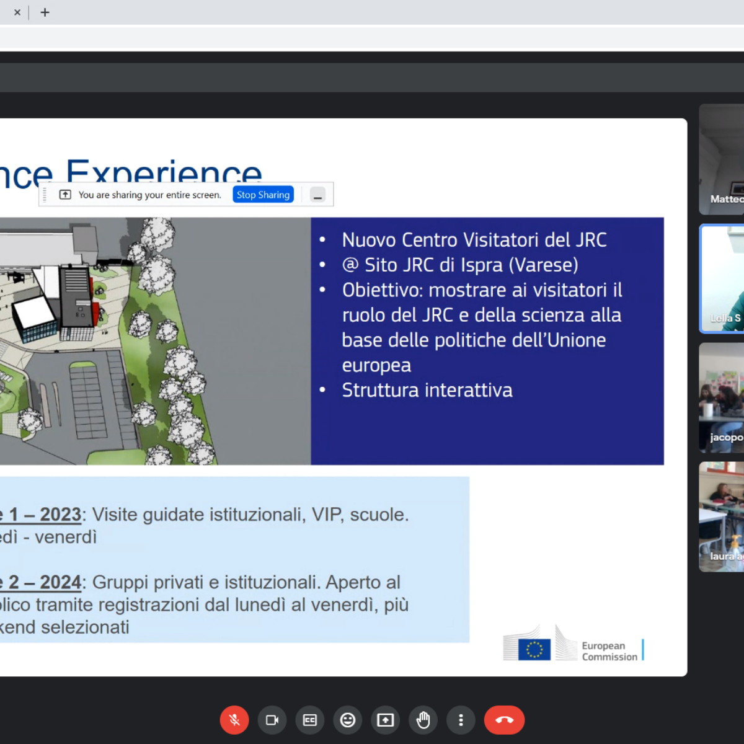Open the three-dot more options menu
Image resolution: width=744 pixels, height=744 pixels.
pyautogui.click(x=461, y=720)
